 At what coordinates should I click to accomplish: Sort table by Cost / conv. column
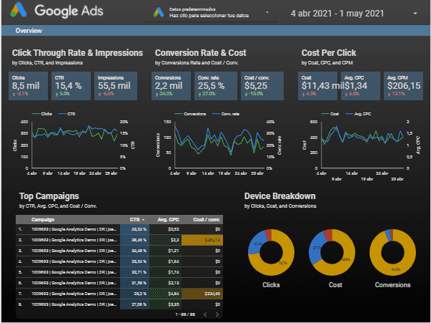point(207,220)
